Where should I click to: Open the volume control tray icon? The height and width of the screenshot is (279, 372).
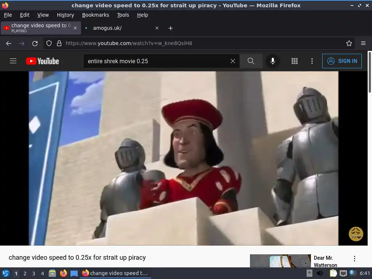pos(320,273)
